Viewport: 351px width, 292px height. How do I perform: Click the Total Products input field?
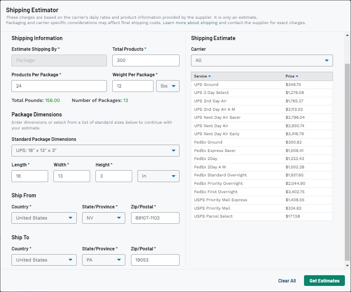coord(146,60)
